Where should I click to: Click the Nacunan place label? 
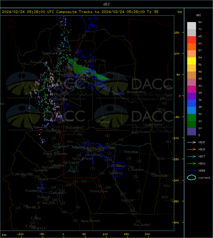pyautogui.click(x=104, y=122)
